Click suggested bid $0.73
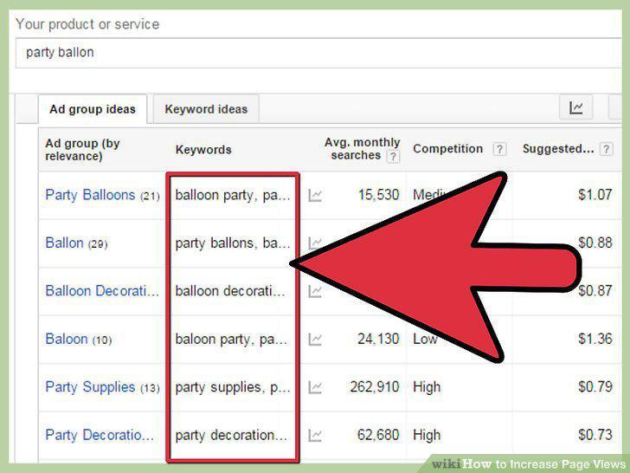630x473 pixels. 595,435
